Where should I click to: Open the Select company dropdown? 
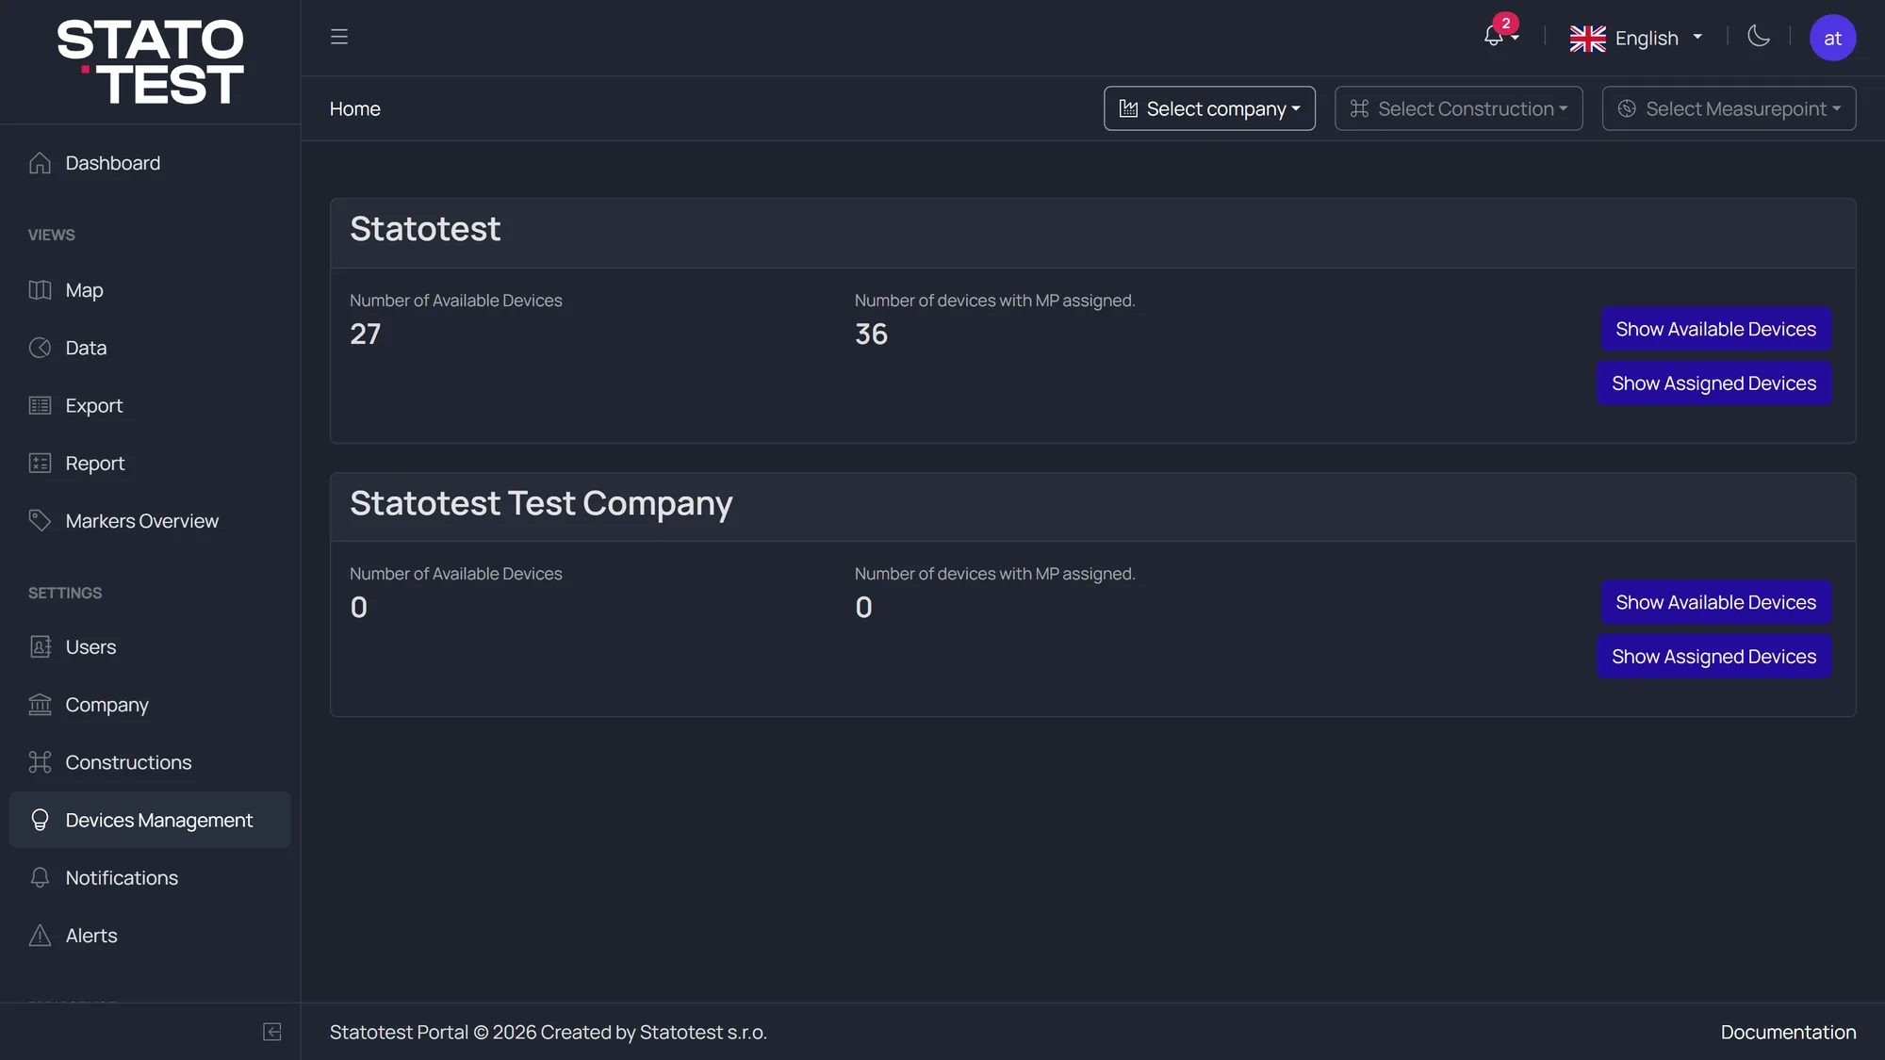pos(1209,108)
